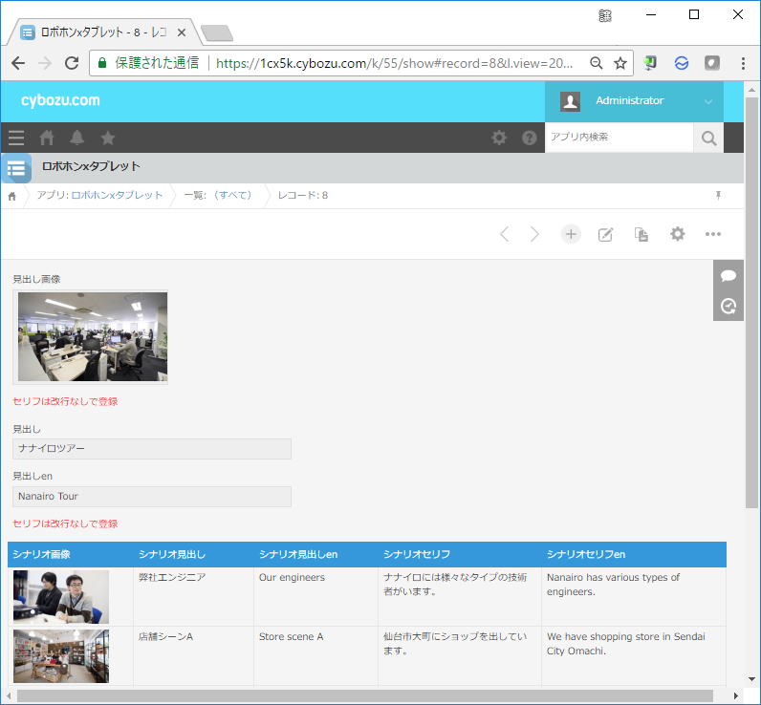Screen dimensions: 761x705
Task: Go to the next record arrow
Action: click(535, 234)
